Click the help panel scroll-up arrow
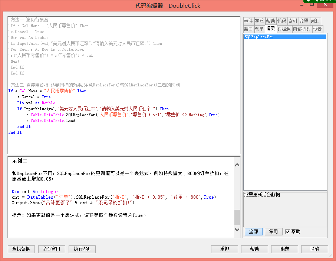336x261 pixels. pos(237,165)
